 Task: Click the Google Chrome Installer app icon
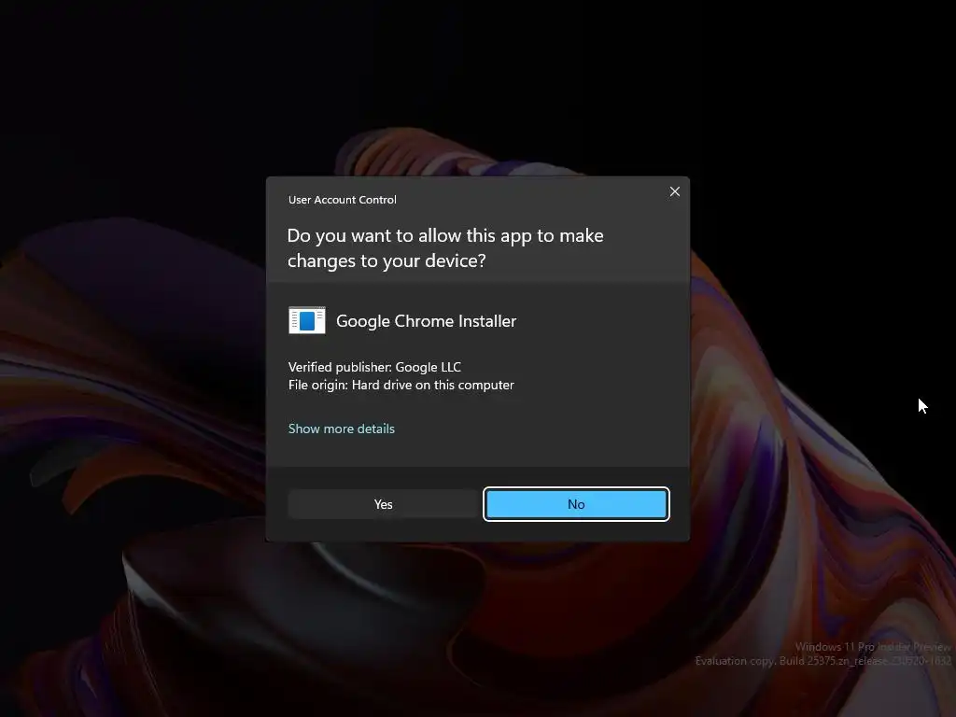point(306,320)
